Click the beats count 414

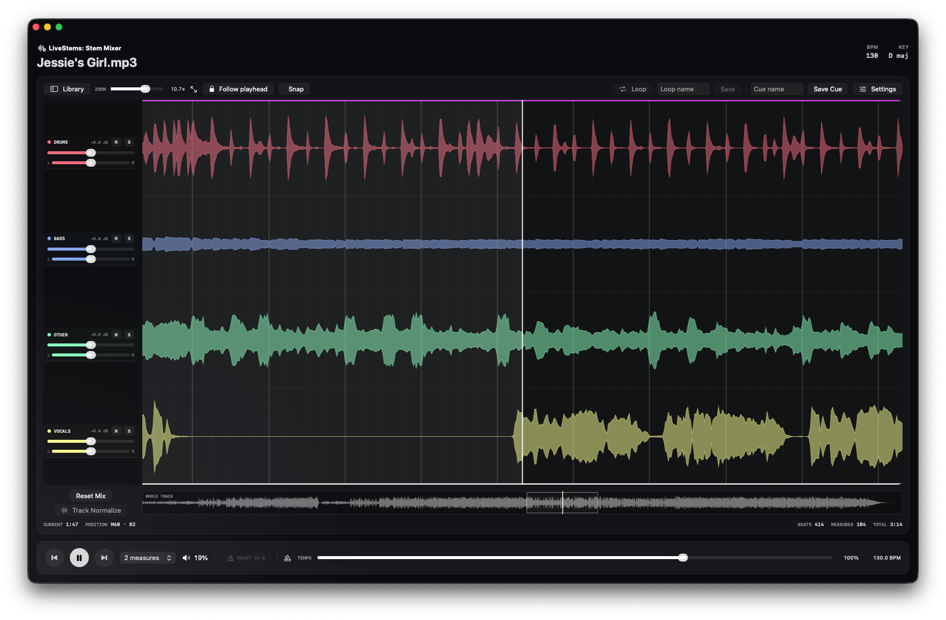pos(819,525)
